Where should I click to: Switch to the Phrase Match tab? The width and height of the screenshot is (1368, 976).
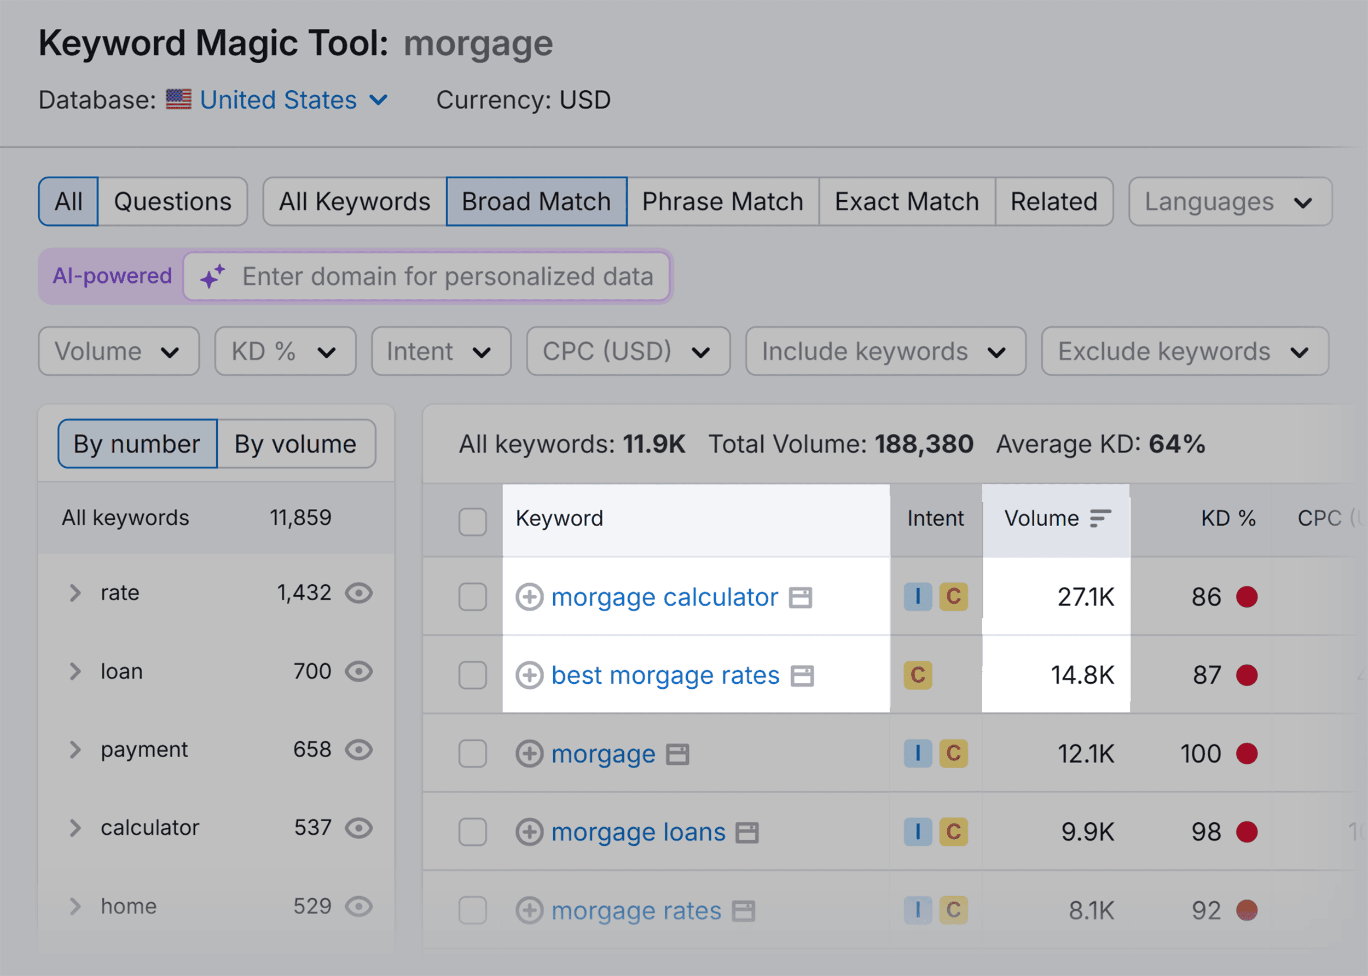pos(722,201)
